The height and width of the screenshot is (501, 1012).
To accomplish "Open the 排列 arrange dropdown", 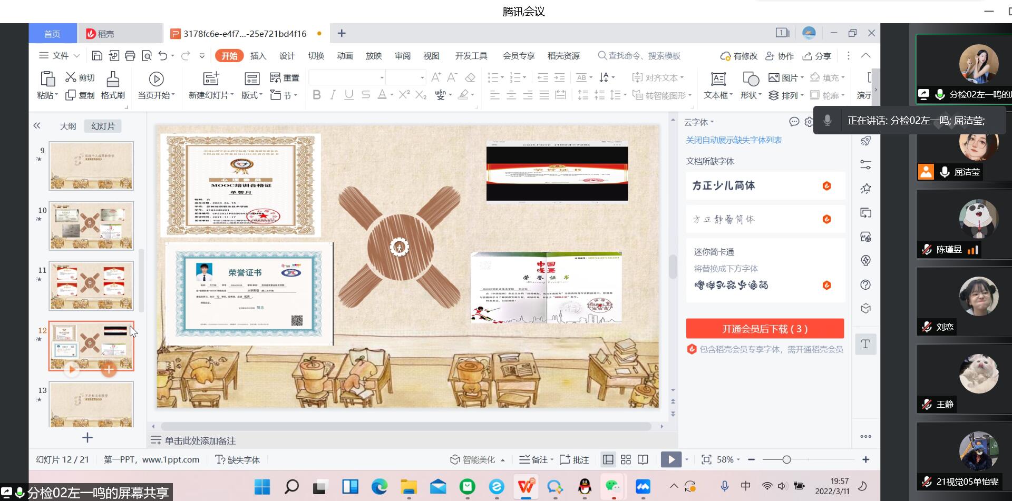I will coord(786,95).
